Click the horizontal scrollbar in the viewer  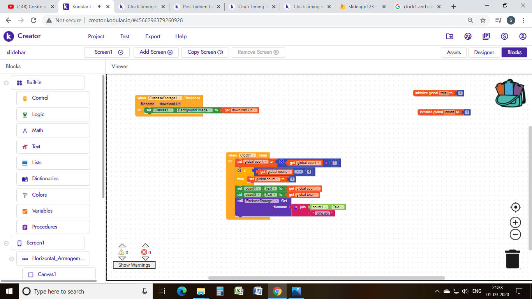(x=326, y=278)
